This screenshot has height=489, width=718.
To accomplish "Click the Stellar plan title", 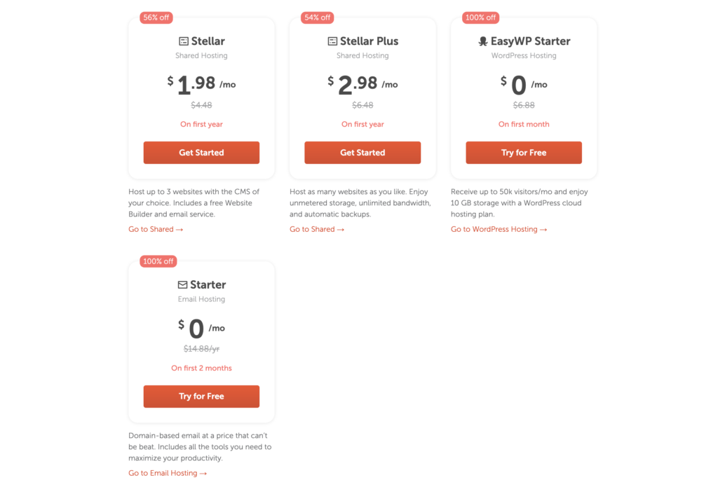I will [x=208, y=41].
